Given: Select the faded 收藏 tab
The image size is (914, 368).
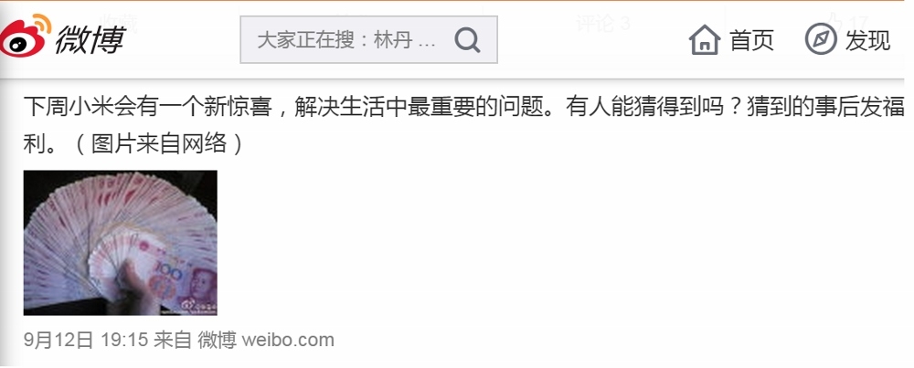Looking at the screenshot, I should coord(119,24).
